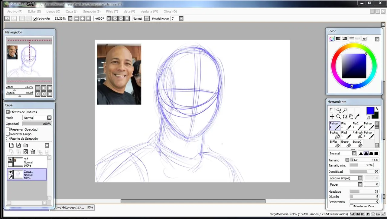This screenshot has width=387, height=219.
Task: Click the Normal view button in toolbar
Action: 137,18
